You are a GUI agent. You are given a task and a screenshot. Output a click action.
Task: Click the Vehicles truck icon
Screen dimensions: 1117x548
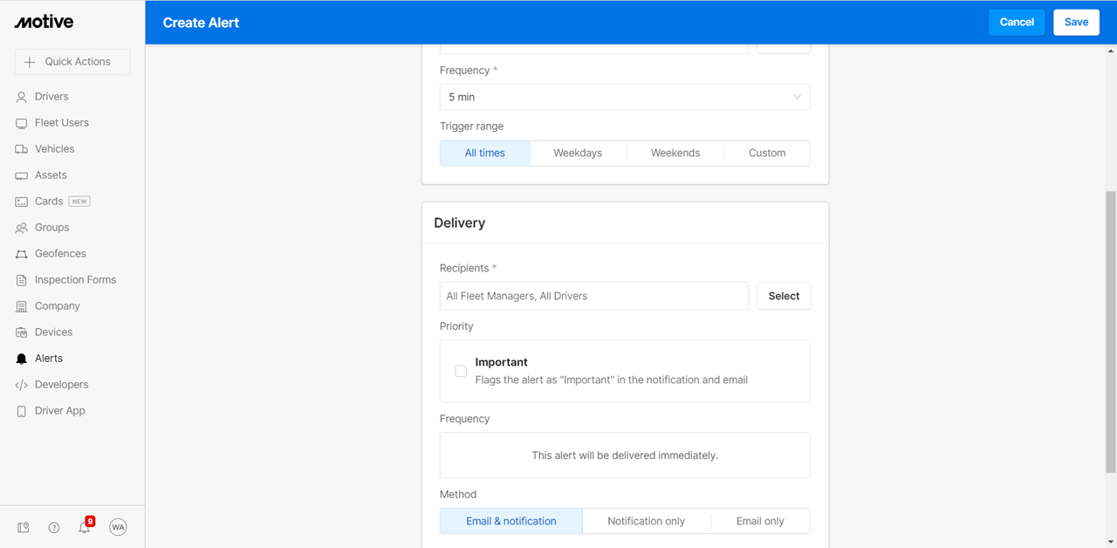22,149
